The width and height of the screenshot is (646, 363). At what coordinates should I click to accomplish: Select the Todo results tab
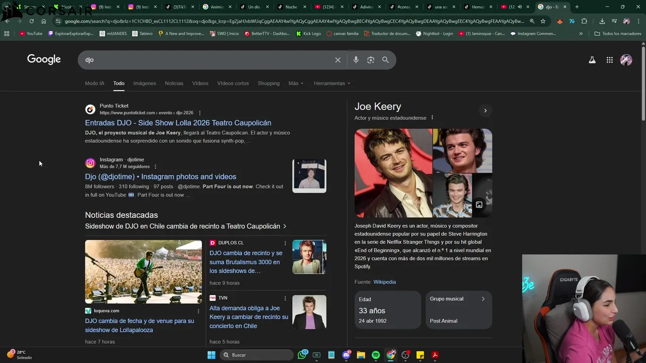119,83
